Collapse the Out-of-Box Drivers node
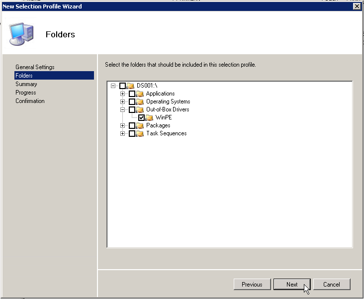Image resolution: width=364 pixels, height=299 pixels. click(x=122, y=109)
